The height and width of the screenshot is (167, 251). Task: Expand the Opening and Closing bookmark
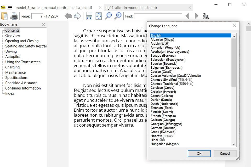(x=3, y=41)
